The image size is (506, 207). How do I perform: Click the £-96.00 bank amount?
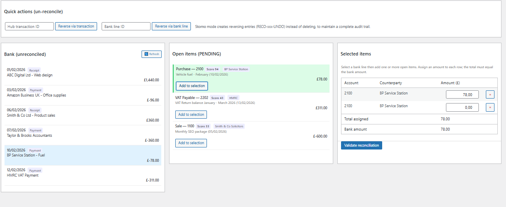153,100
